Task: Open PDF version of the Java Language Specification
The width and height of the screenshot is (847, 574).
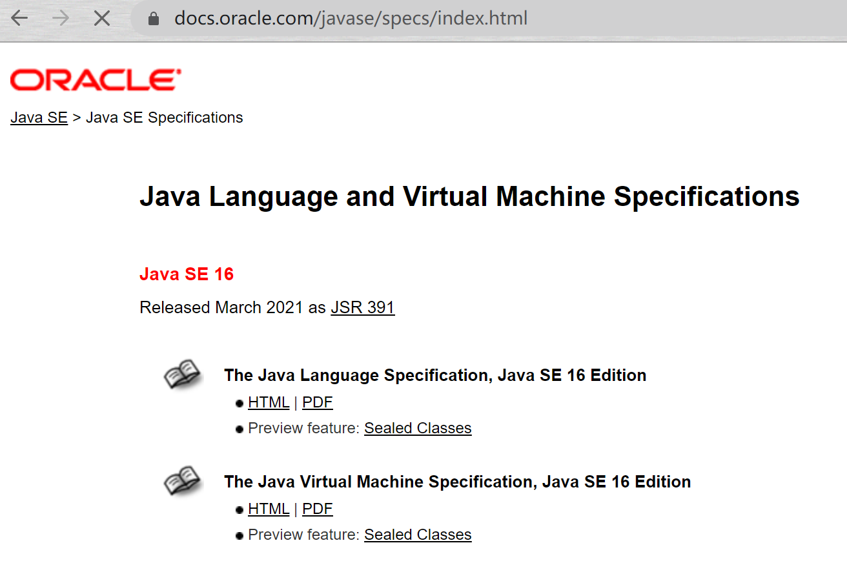Action: tap(318, 402)
